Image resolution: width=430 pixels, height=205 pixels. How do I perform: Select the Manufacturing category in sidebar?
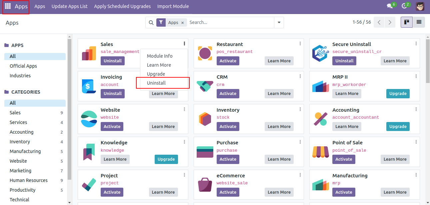point(35,151)
